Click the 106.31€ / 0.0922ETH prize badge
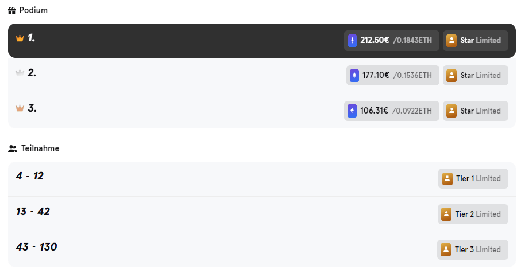The width and height of the screenshot is (521, 270). (391, 111)
